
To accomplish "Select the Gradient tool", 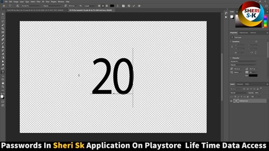I will [3, 57].
